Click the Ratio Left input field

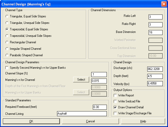click(156, 17)
